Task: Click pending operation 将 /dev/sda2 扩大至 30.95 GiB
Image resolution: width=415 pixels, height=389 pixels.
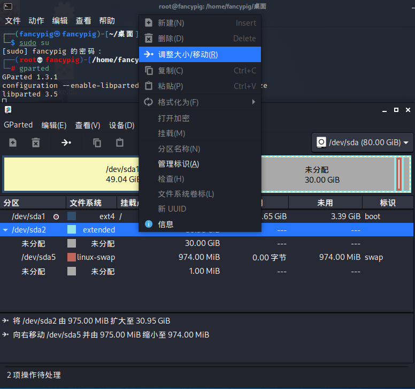Action: (x=91, y=321)
